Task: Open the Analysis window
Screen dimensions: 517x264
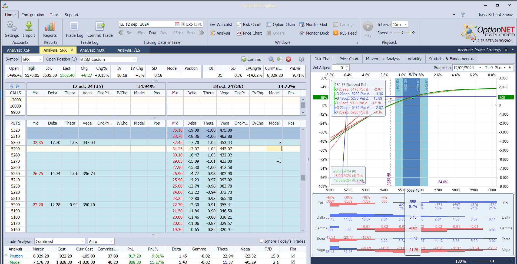Action: click(220, 33)
